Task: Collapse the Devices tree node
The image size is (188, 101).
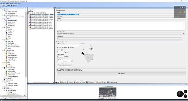Action: (x=3, y=27)
